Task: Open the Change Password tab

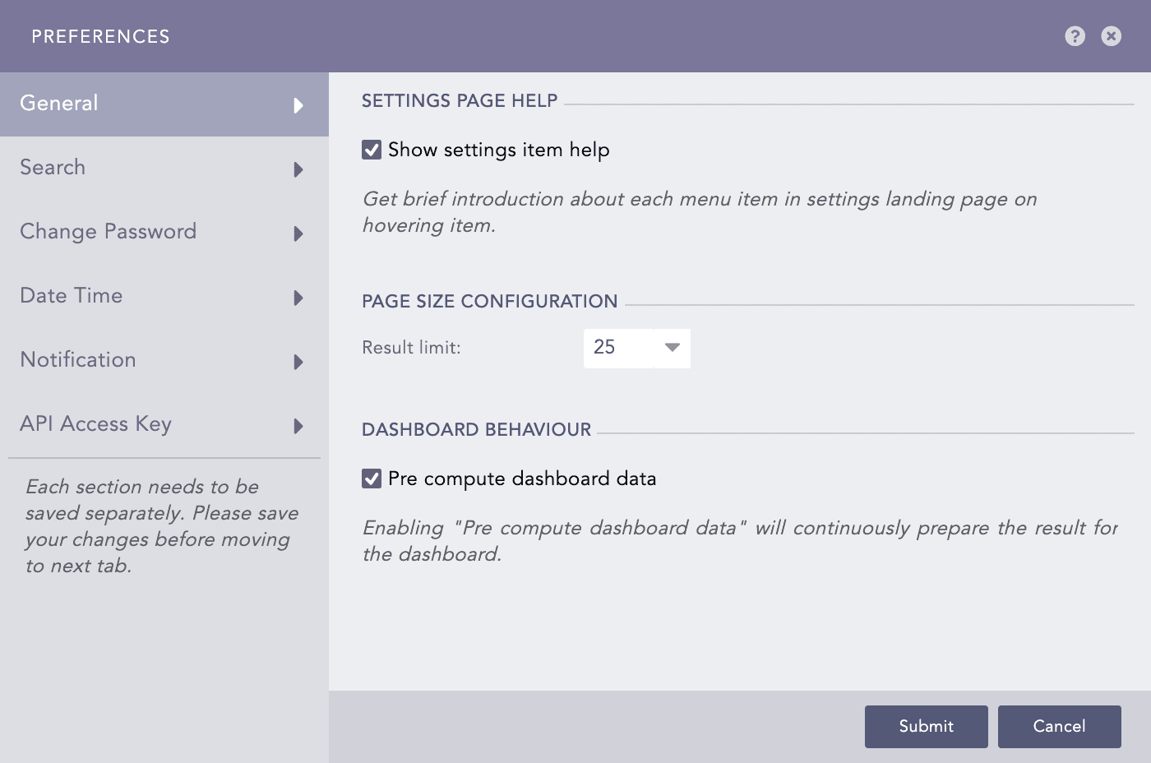Action: pyautogui.click(x=108, y=232)
